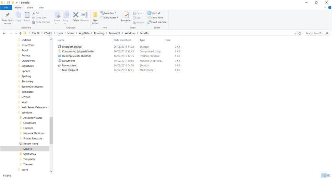This screenshot has width=332, height=178.
Task: Click Select none in ribbon
Action: tap(155, 18)
